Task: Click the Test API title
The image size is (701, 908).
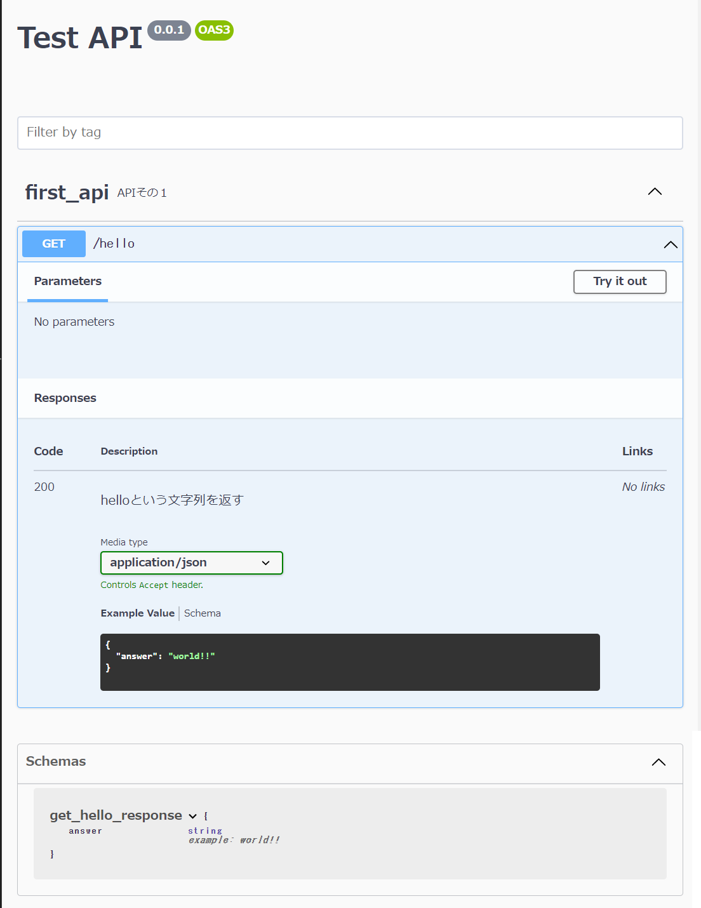Action: 80,37
